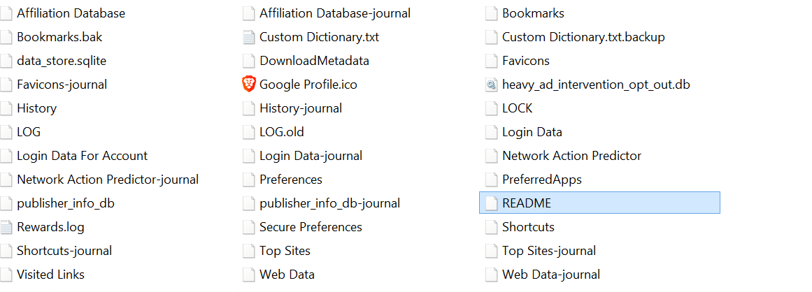Select the Visited Links file
The width and height of the screenshot is (812, 292).
coord(51,275)
